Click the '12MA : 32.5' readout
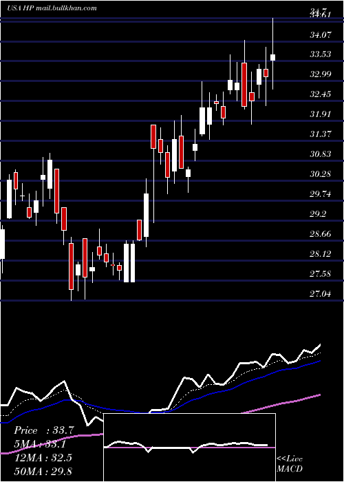 [43, 458]
